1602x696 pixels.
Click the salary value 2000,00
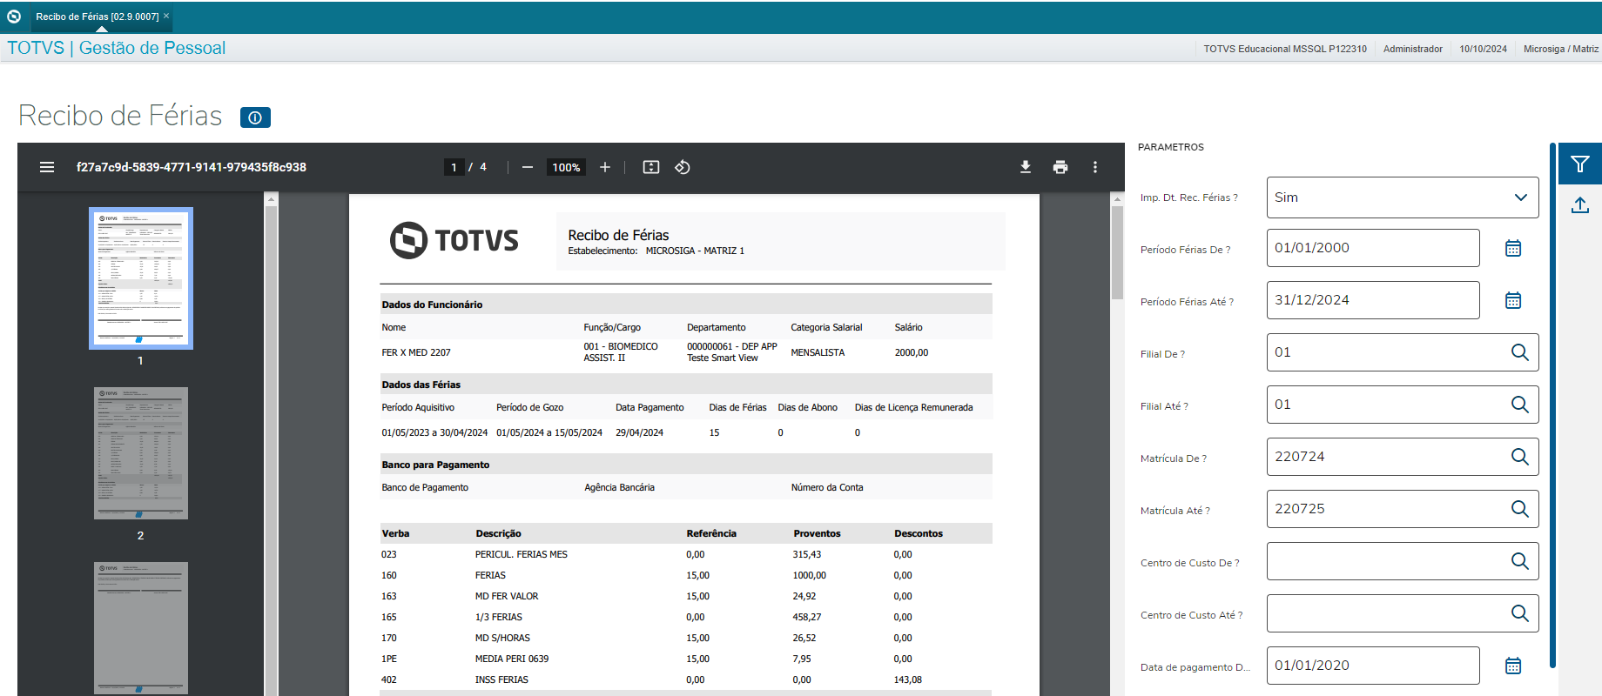pyautogui.click(x=912, y=352)
